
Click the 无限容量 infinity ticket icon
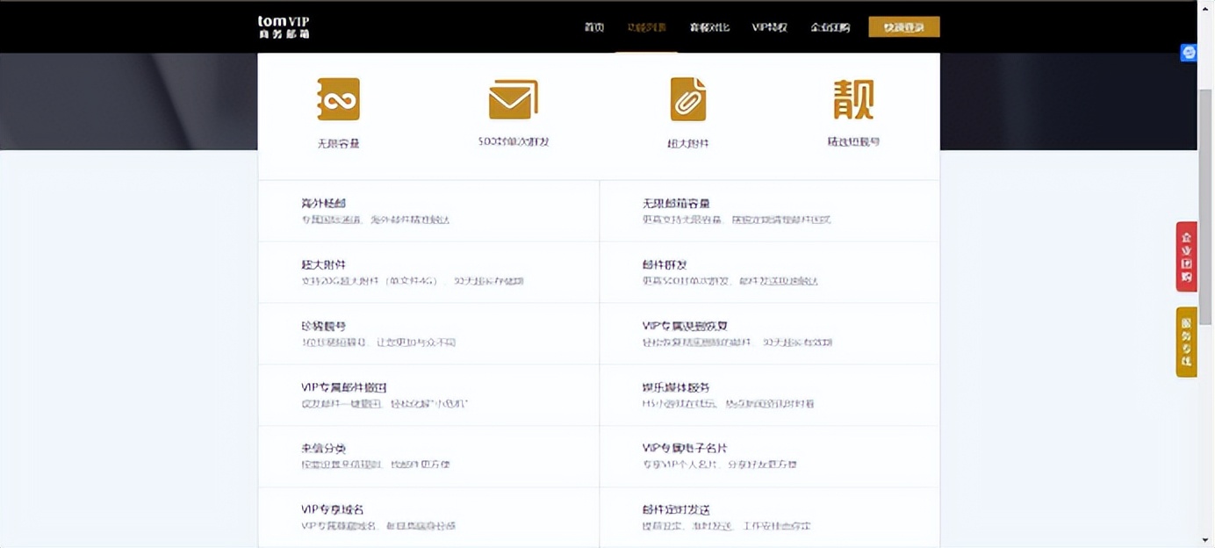338,98
